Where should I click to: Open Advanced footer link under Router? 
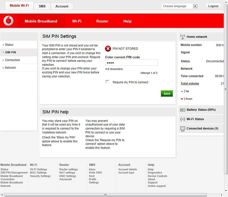66,179
